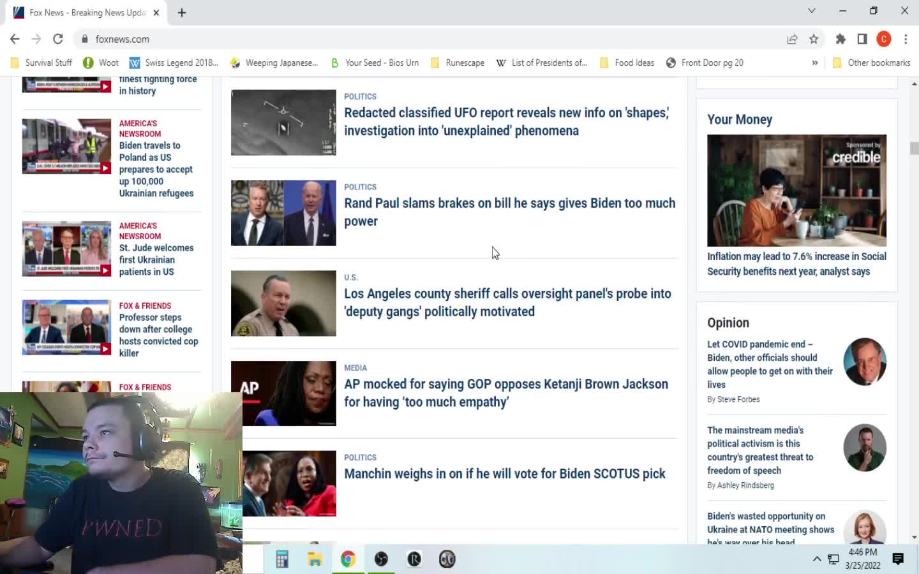Screen dimensions: 919x574
Task: Open a new tab with the plus button
Action: click(x=182, y=13)
